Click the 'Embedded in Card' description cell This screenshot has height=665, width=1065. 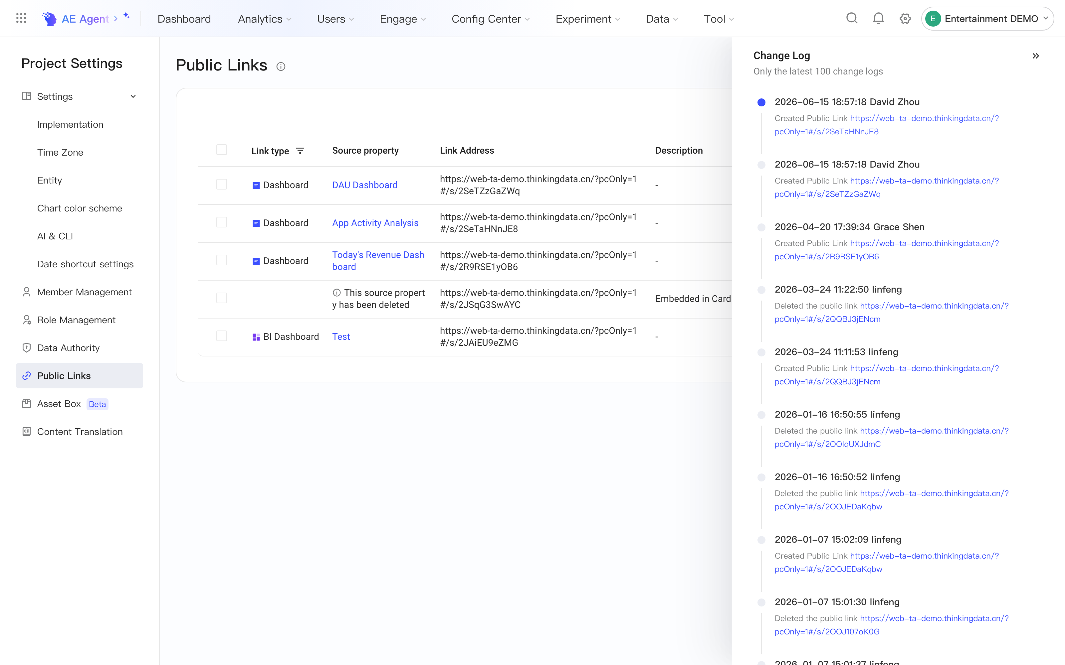pyautogui.click(x=693, y=299)
